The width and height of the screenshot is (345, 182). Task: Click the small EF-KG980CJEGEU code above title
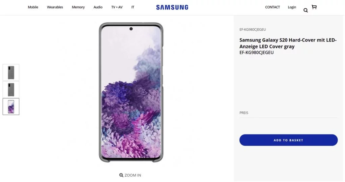253,30
